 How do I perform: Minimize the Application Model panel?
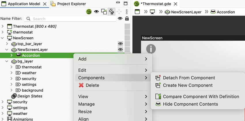coord(118,3)
